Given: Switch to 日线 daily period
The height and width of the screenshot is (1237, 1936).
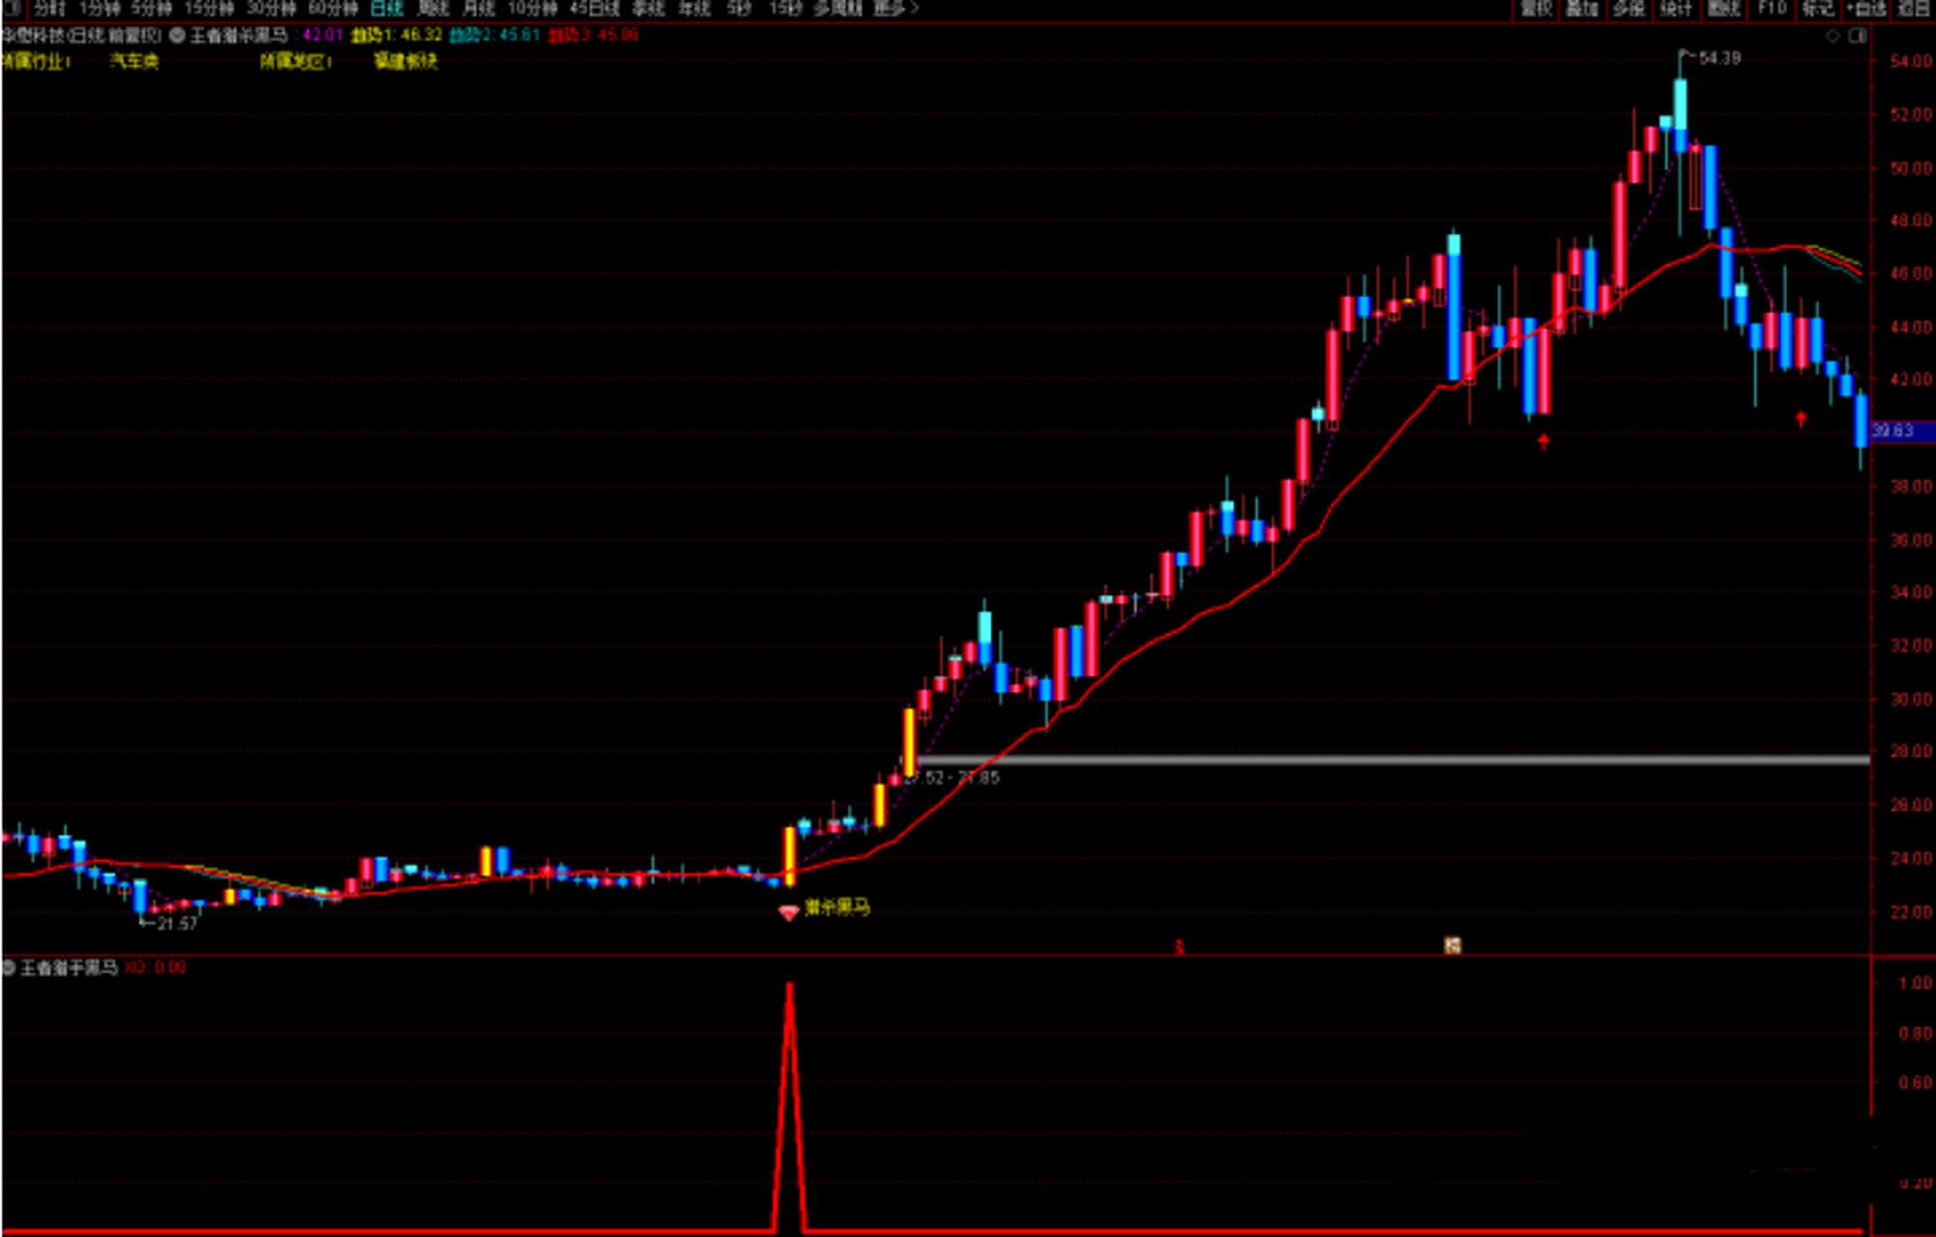Looking at the screenshot, I should [x=386, y=9].
